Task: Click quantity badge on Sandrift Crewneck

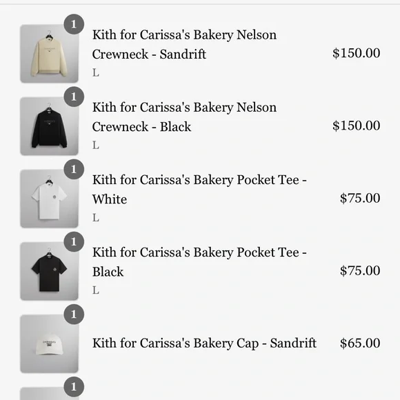Action: 74,24
